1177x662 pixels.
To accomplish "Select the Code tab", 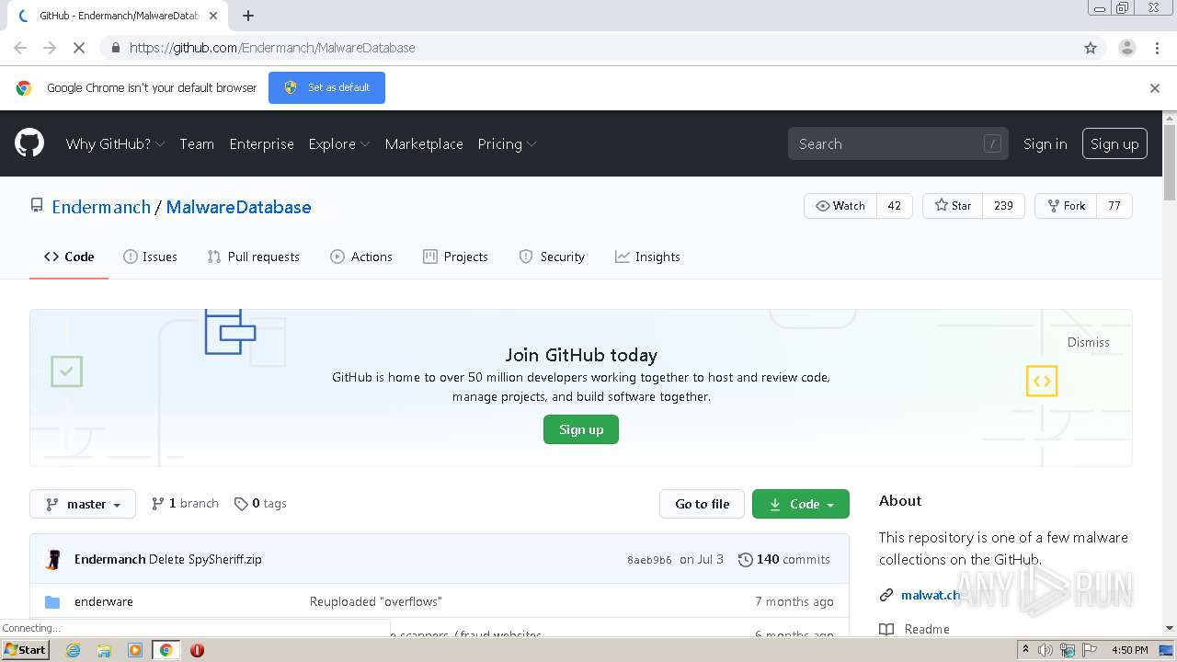I will coord(69,257).
